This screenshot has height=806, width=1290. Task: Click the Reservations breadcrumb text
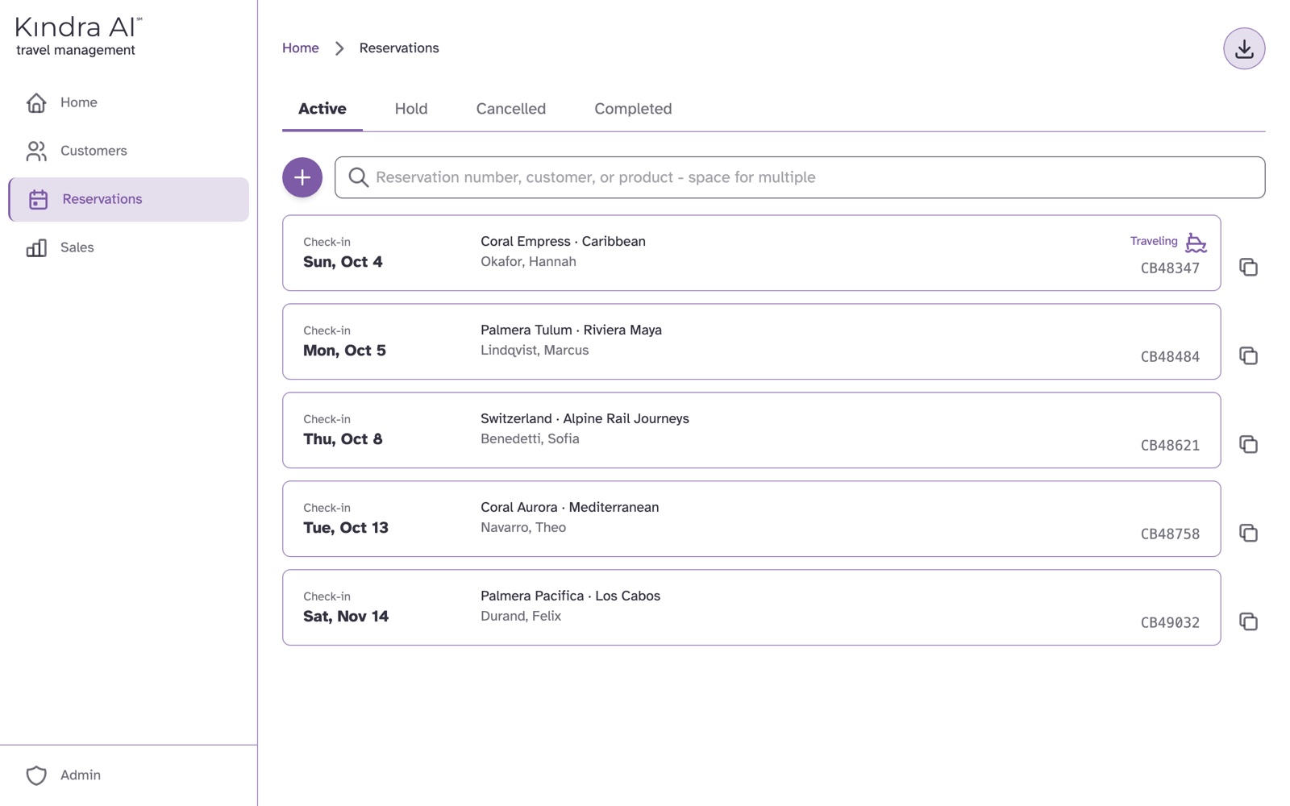click(399, 48)
